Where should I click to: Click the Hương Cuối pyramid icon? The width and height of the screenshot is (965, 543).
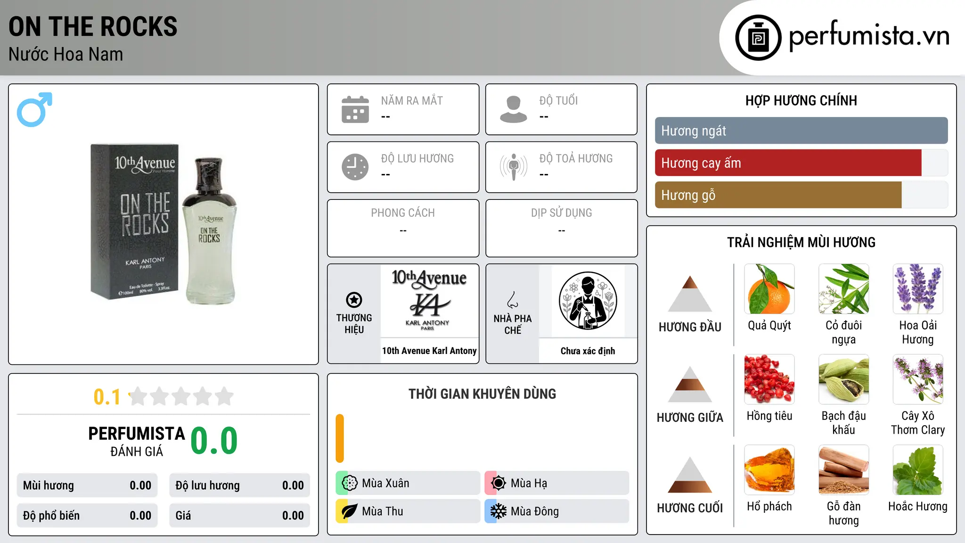tap(690, 475)
